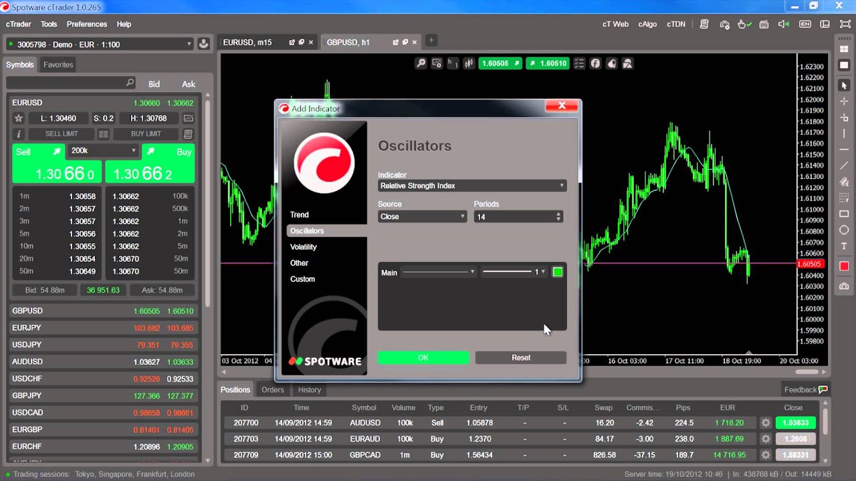Close position 207700 with the 1.03633 button

pyautogui.click(x=795, y=423)
